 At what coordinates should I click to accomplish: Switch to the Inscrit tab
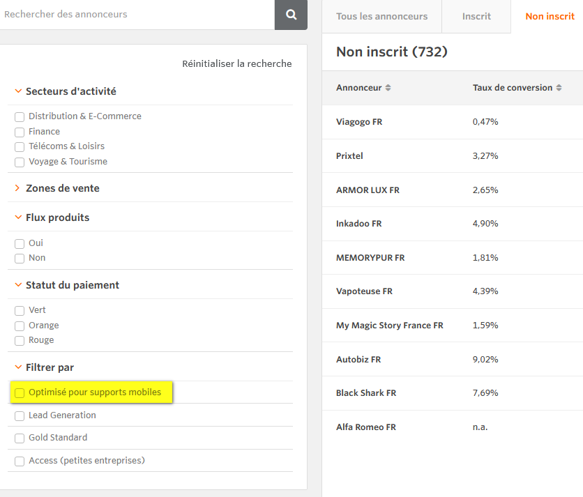pyautogui.click(x=476, y=16)
